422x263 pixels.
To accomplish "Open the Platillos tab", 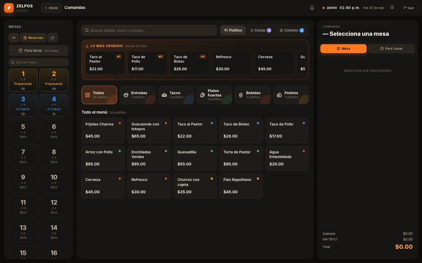I will (x=233, y=31).
